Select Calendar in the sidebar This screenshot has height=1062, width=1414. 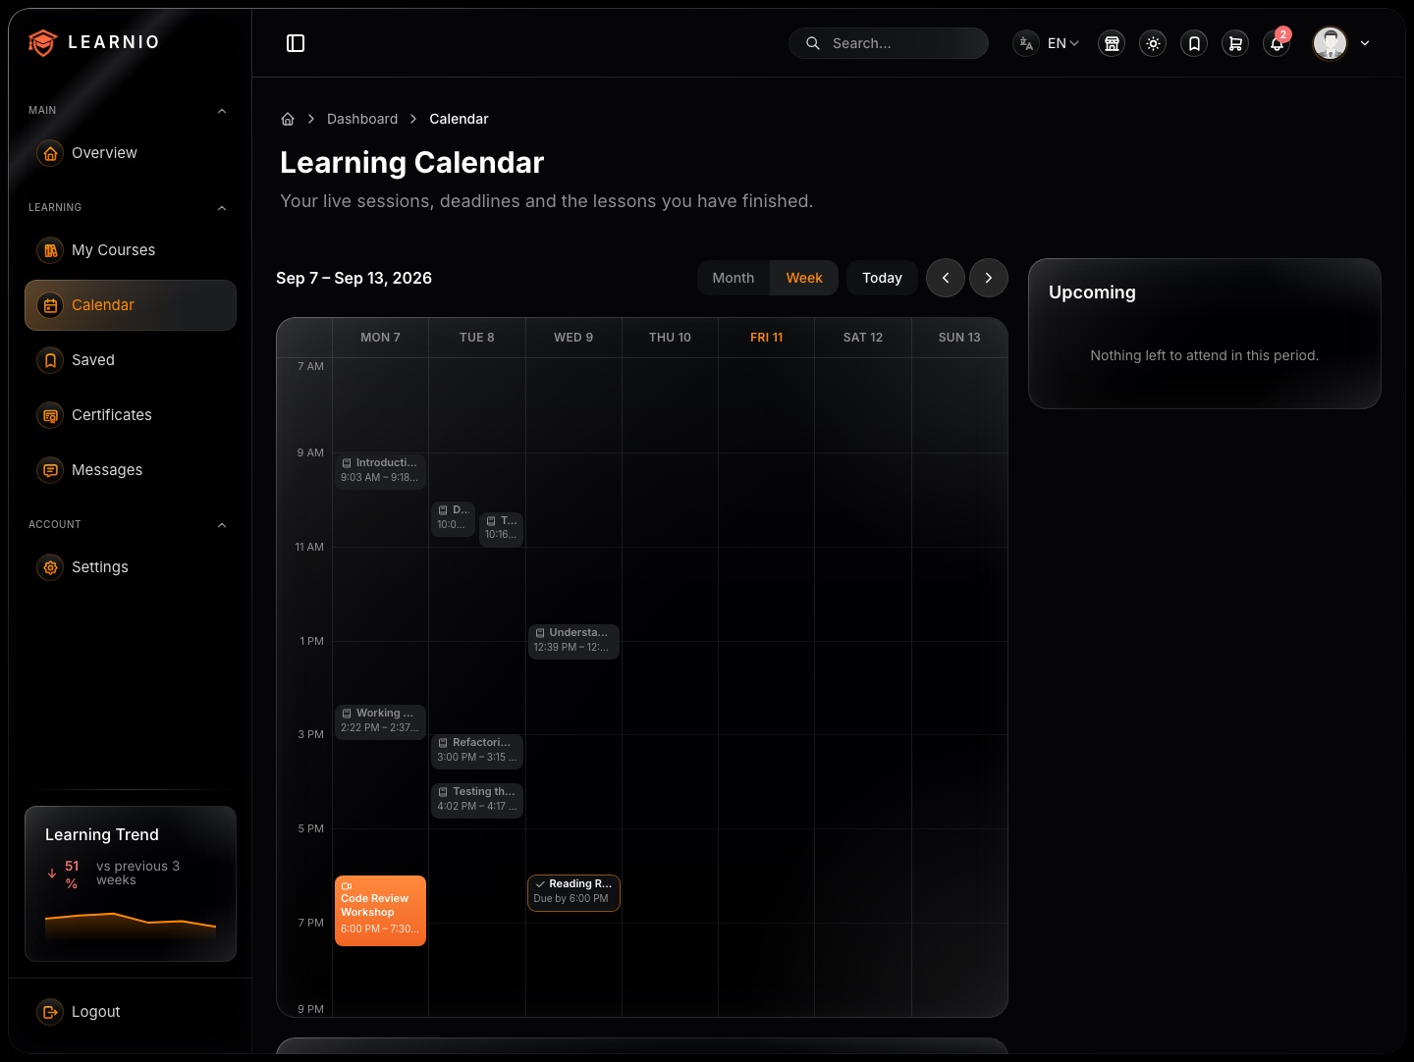pos(131,305)
